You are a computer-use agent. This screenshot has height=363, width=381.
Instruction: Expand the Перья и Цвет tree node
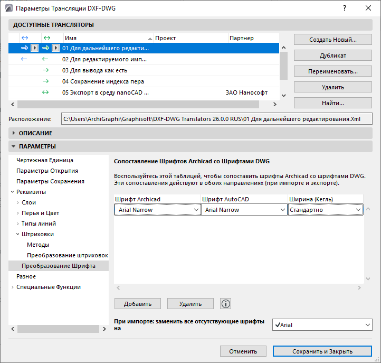point(18,213)
